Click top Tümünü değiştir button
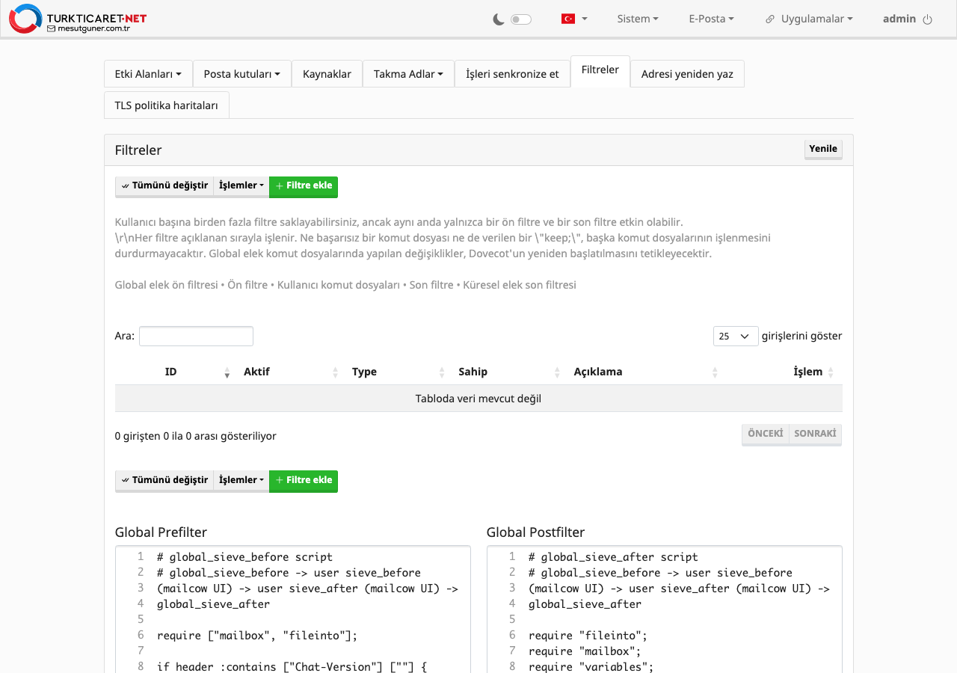The width and height of the screenshot is (957, 673). (x=164, y=186)
